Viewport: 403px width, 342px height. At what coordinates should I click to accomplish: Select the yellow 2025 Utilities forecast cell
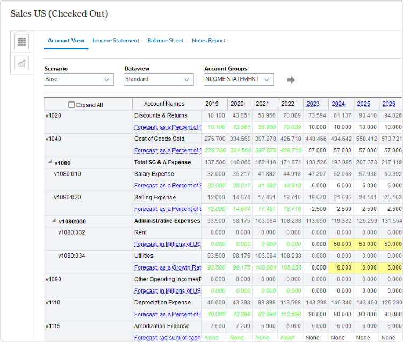point(363,267)
